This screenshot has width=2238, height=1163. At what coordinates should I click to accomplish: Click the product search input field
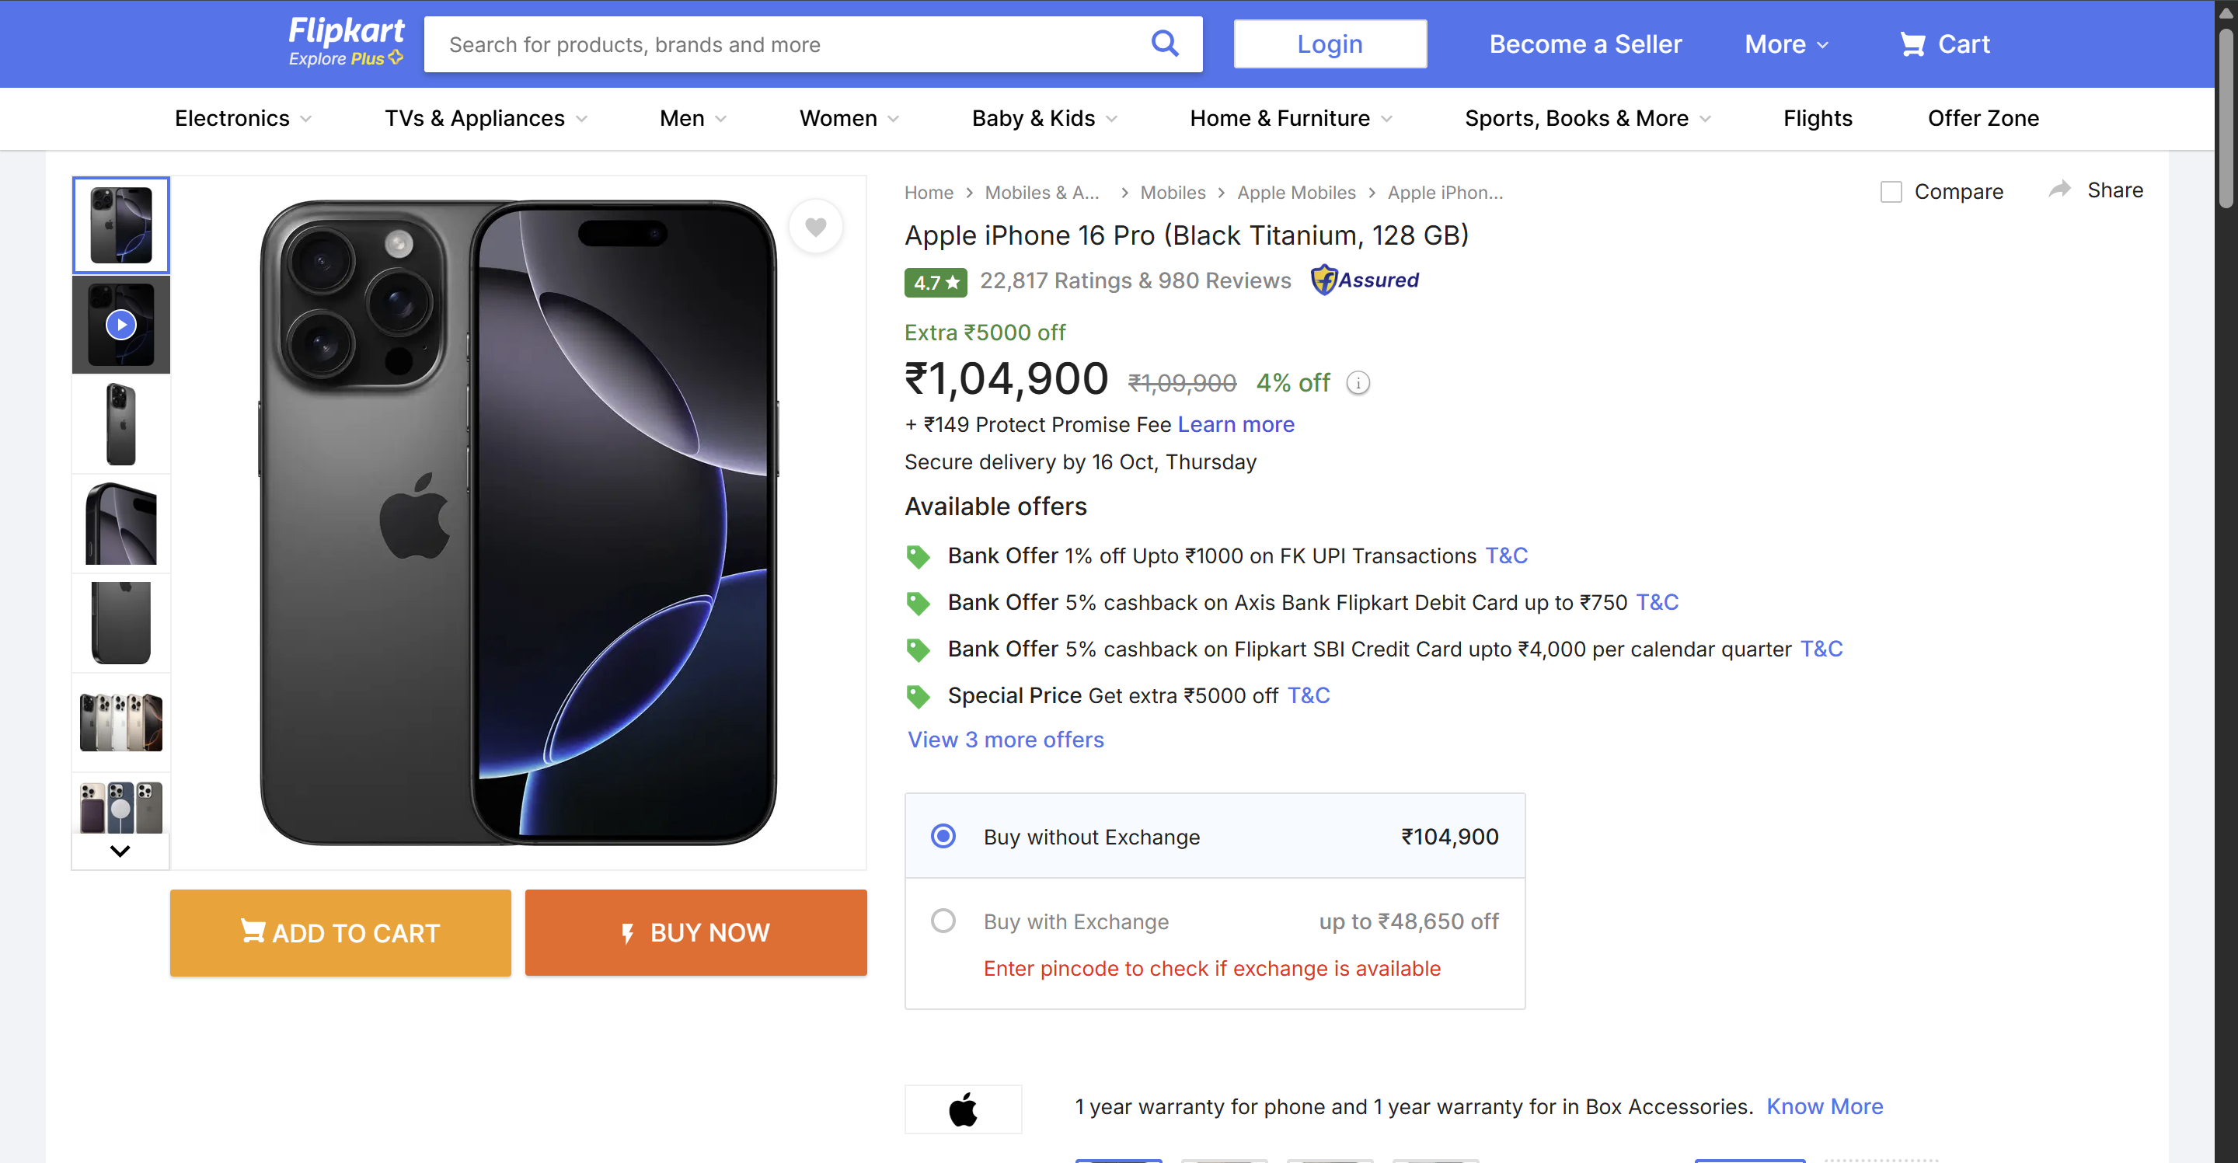(x=782, y=44)
